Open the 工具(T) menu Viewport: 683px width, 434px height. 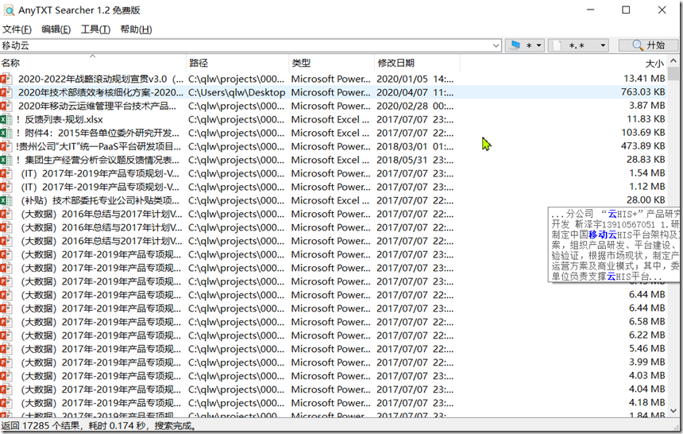(95, 29)
